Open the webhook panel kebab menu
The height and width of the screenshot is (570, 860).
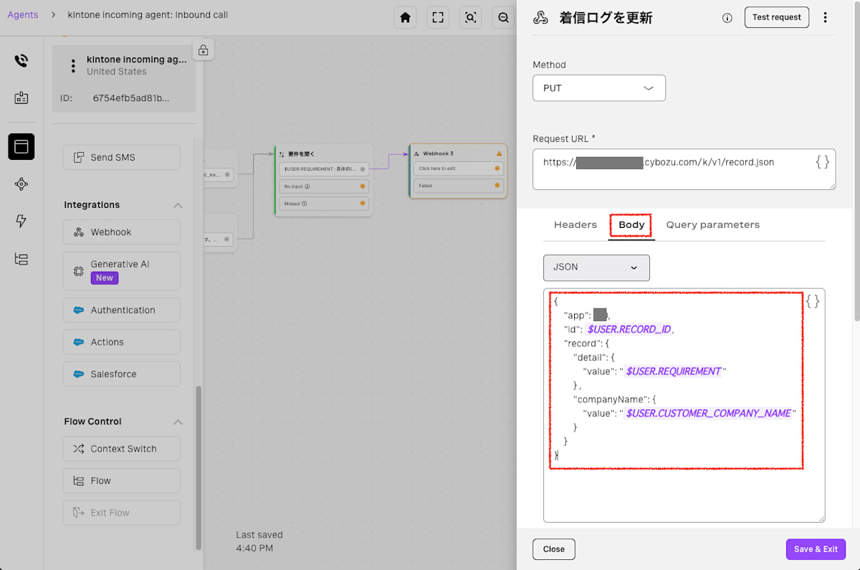825,17
